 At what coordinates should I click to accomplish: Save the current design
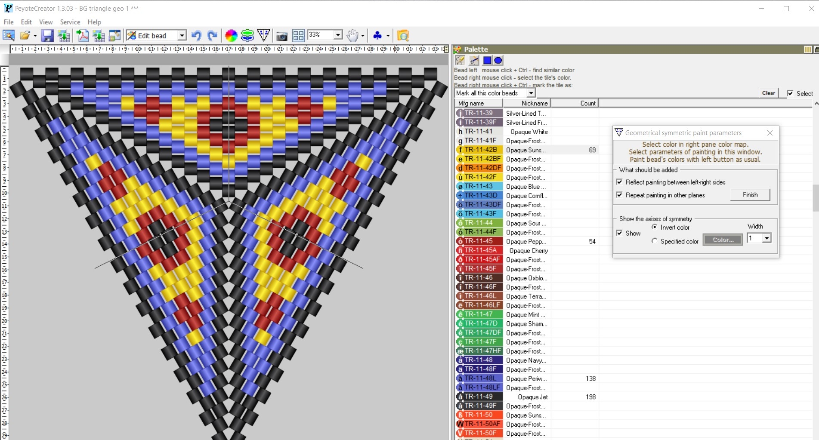pyautogui.click(x=47, y=35)
